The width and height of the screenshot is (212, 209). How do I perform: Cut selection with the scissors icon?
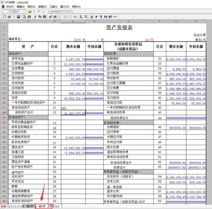click(35, 17)
